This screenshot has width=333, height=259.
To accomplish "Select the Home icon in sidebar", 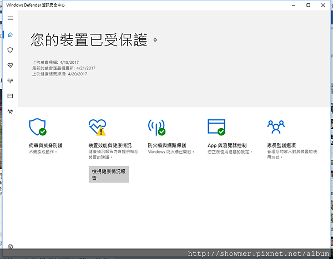I will pyautogui.click(x=10, y=35).
